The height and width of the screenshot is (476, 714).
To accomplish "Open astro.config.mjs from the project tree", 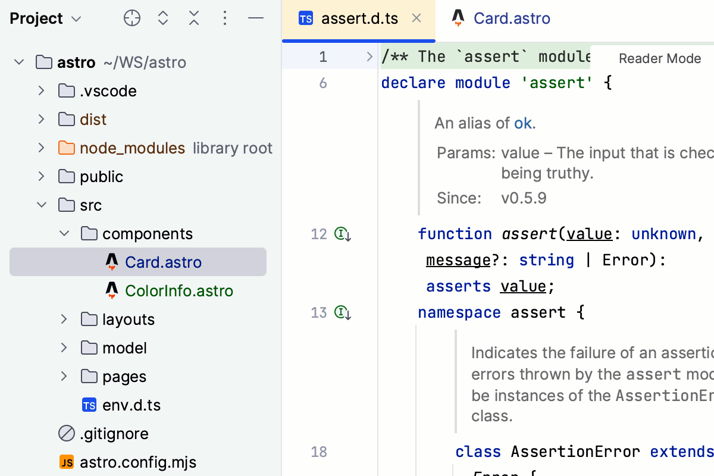I will 137,462.
